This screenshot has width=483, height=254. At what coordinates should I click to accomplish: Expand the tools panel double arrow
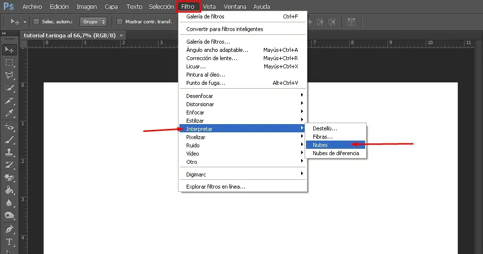point(4,33)
